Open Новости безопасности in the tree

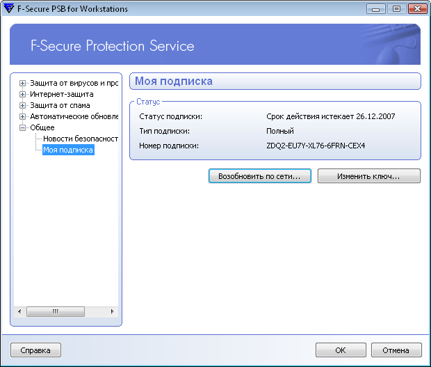click(x=81, y=139)
